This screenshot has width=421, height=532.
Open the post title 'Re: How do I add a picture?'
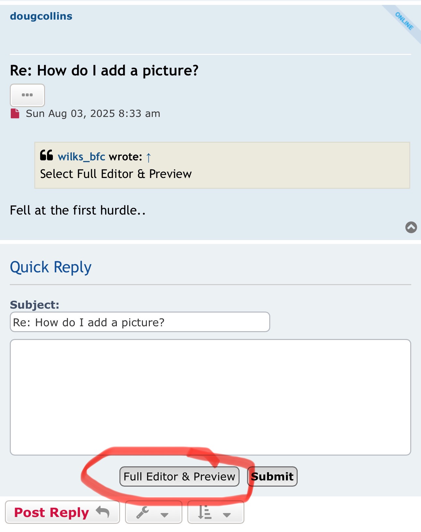click(x=104, y=71)
